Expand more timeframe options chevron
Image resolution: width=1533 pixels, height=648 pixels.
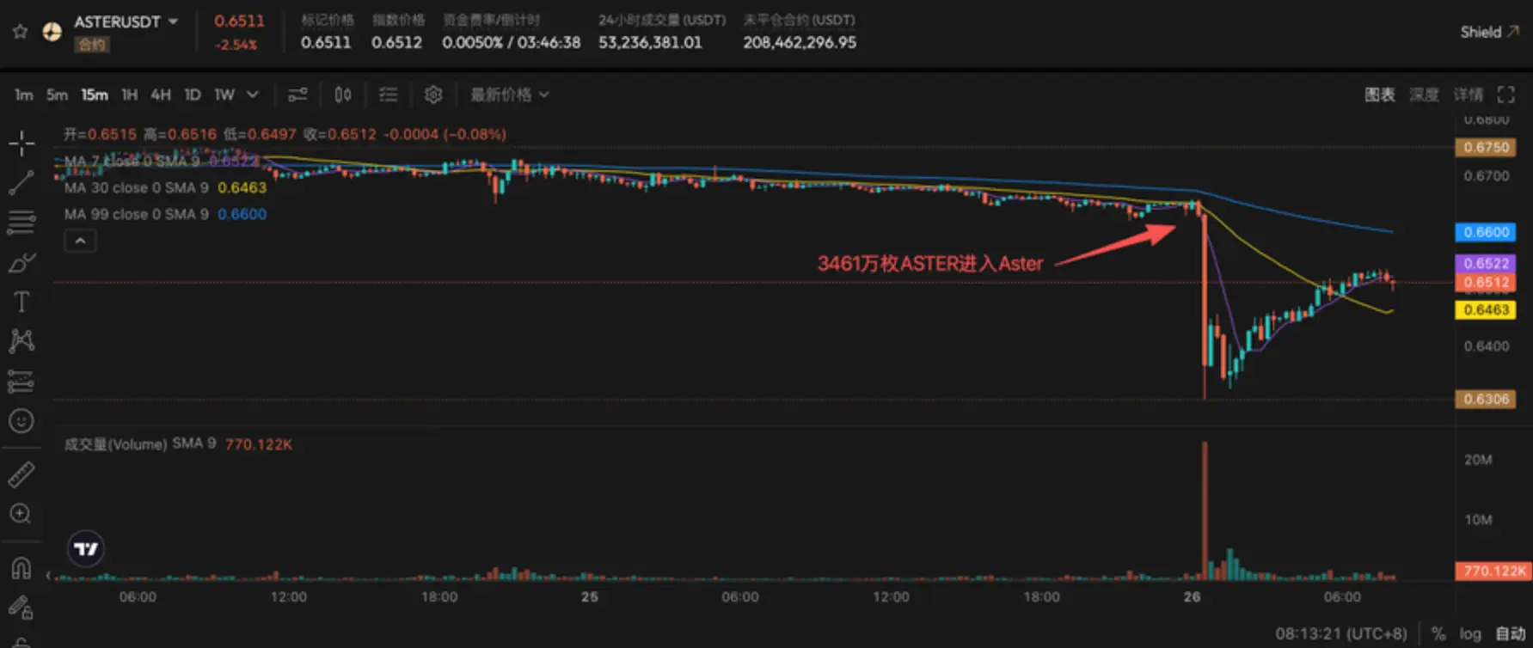[x=253, y=95]
